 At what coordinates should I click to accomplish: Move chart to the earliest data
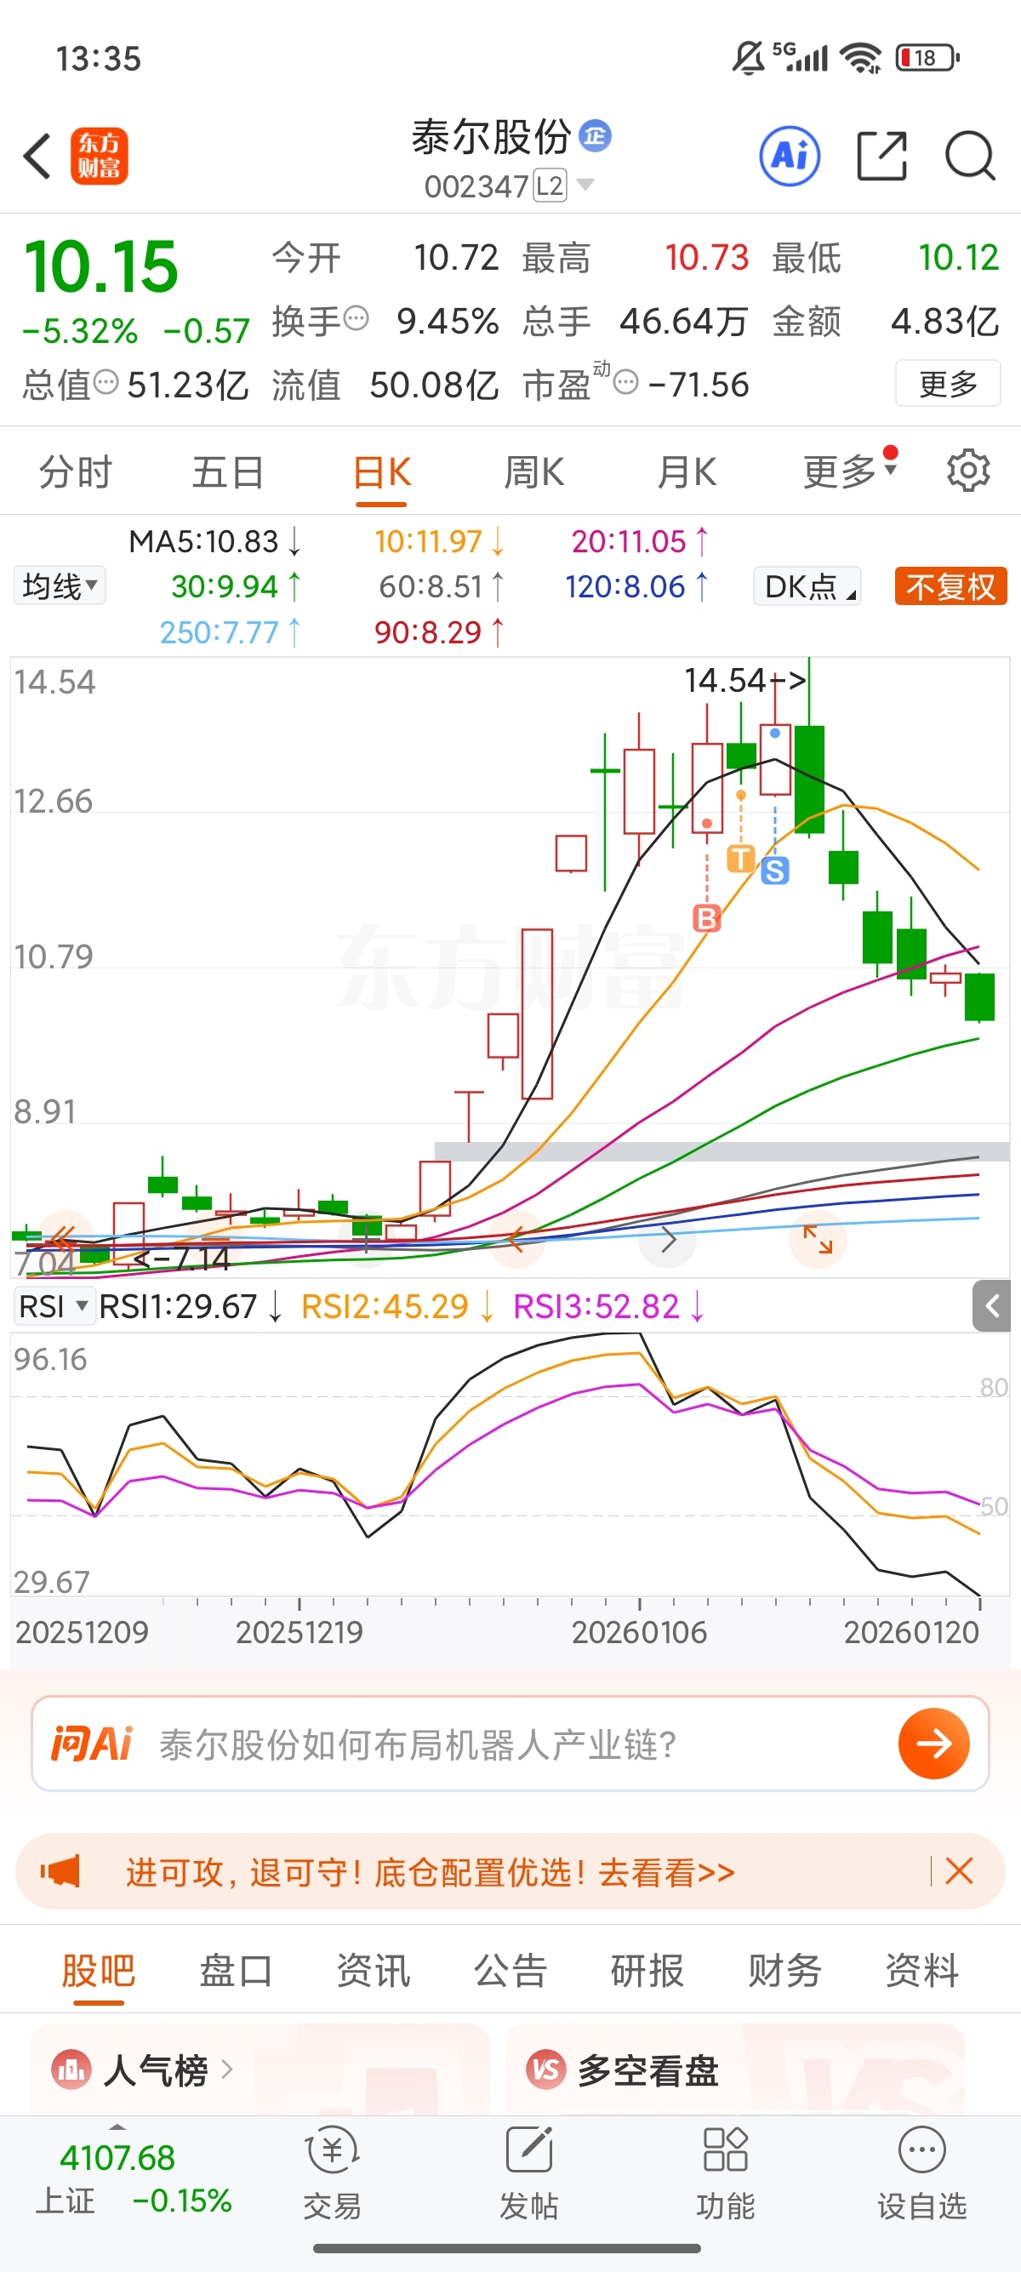click(x=64, y=1238)
